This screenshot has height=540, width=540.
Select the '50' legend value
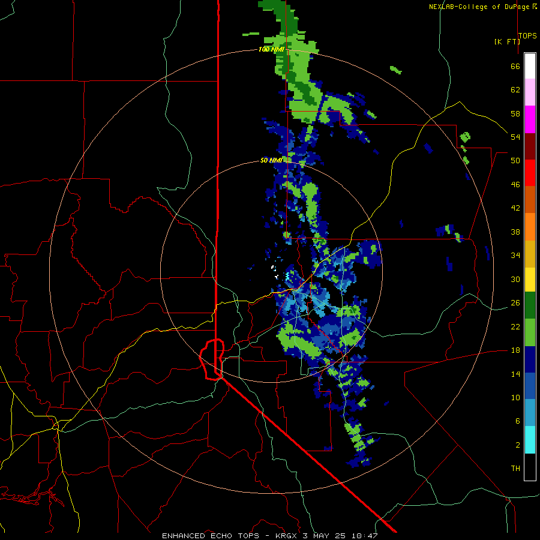tap(515, 161)
